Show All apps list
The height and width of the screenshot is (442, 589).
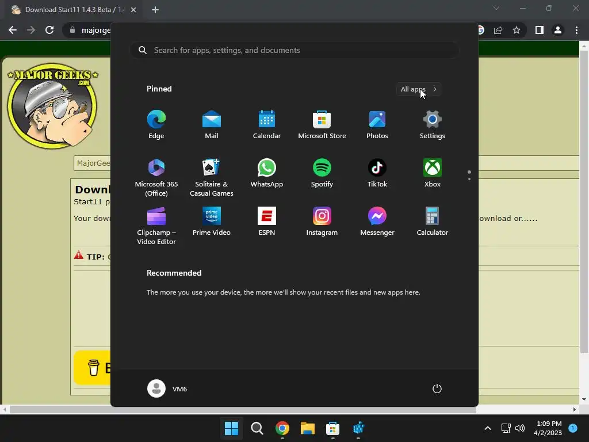click(419, 89)
